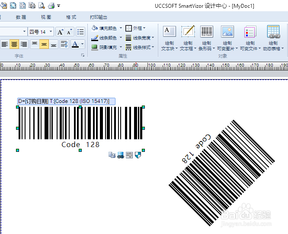The height and width of the screenshot is (234, 288).
Task: Select the 绘制可变文件 variable file tool
Action: (x=250, y=38)
